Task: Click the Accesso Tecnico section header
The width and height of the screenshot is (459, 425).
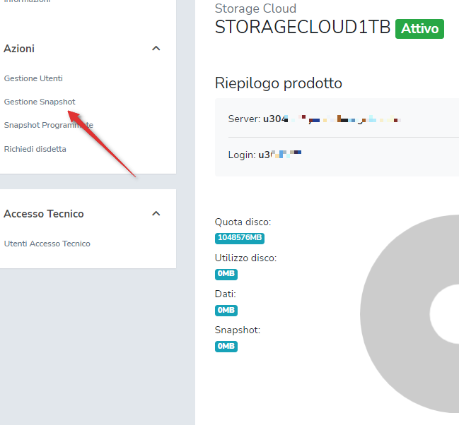Action: [x=44, y=214]
